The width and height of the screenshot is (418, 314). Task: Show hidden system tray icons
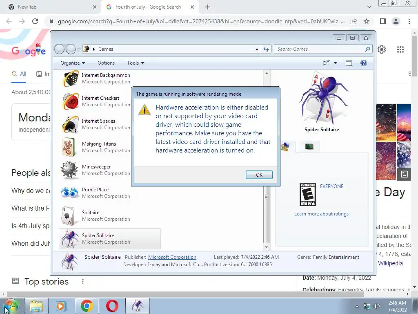(357, 306)
